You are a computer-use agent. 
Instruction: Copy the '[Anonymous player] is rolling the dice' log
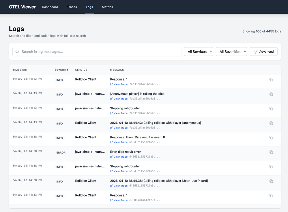coord(271,94)
